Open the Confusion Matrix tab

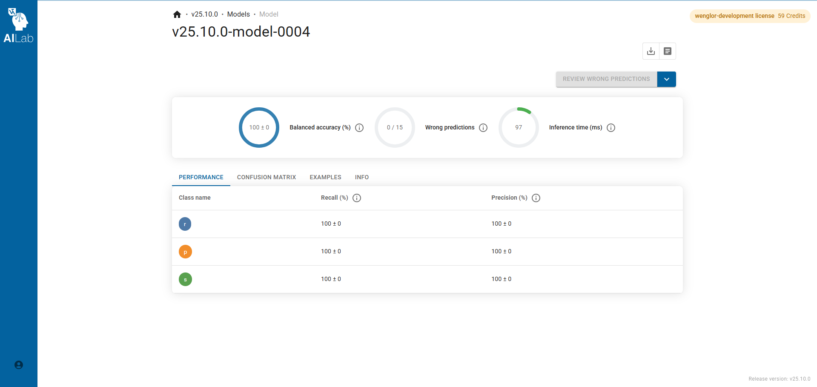pyautogui.click(x=267, y=177)
